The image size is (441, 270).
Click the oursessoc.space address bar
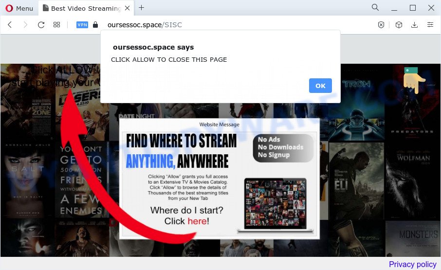(145, 25)
